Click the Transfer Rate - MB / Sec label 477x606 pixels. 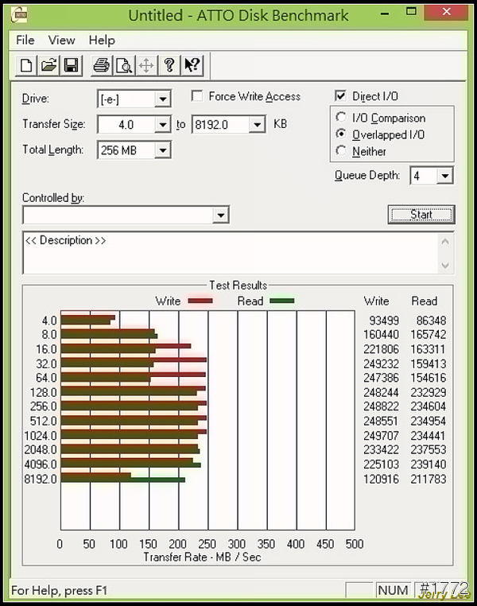tap(203, 557)
